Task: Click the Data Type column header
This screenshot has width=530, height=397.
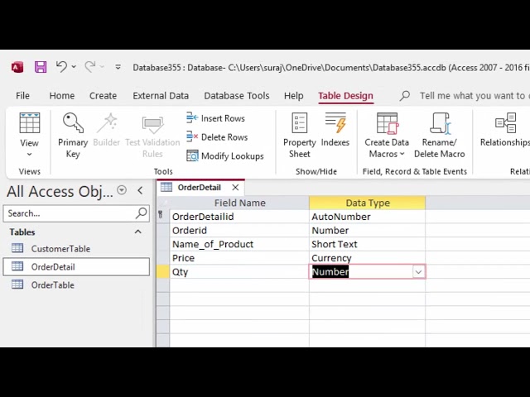Action: coord(368,203)
